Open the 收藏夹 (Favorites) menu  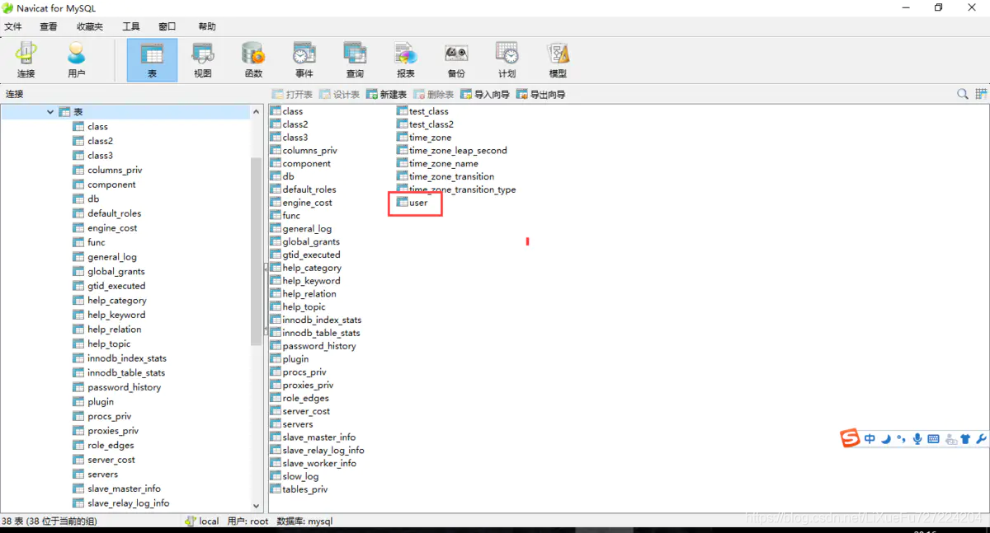tap(90, 26)
